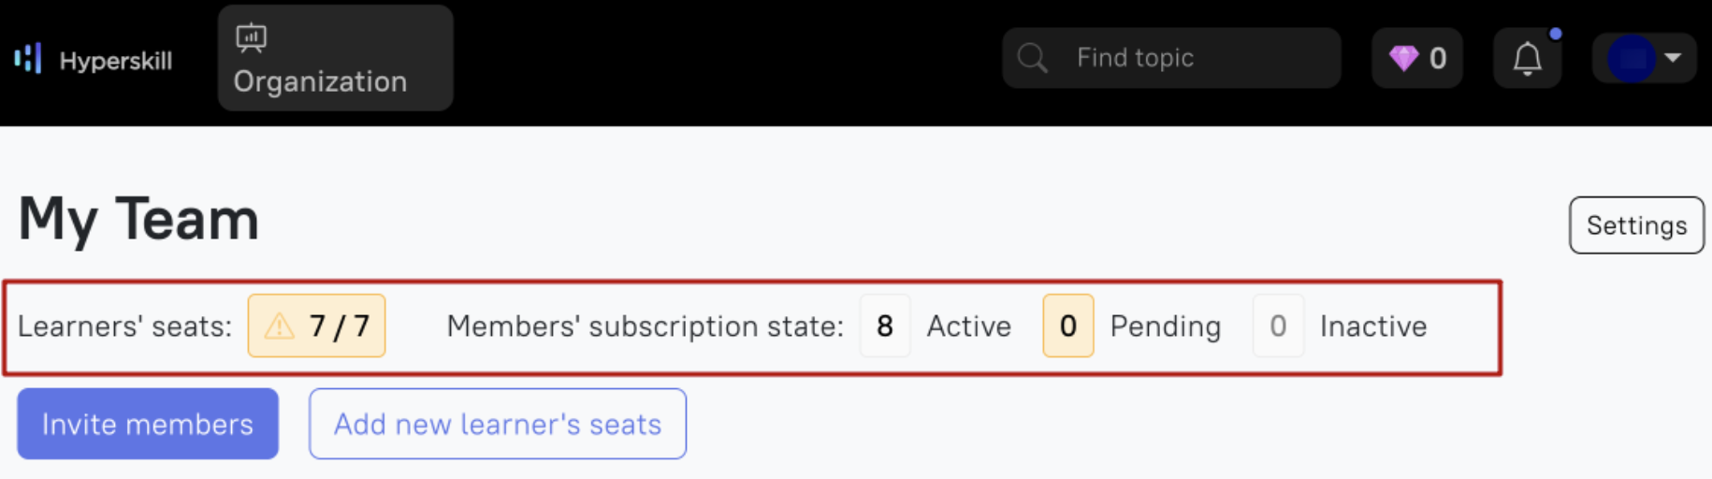Image resolution: width=1712 pixels, height=479 pixels.
Task: Select the 0 Inactive members count
Action: click(1278, 326)
